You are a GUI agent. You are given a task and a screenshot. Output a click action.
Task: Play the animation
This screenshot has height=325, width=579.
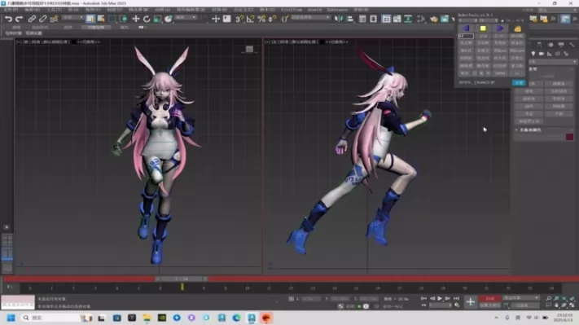(440, 298)
